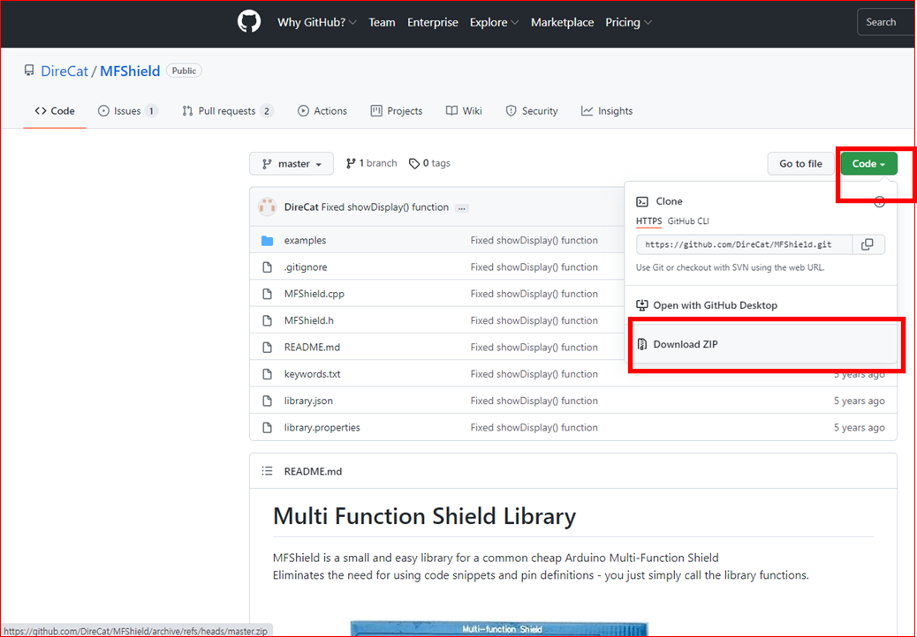917x637 pixels.
Task: Open the MFShield.cpp file
Action: tap(314, 294)
